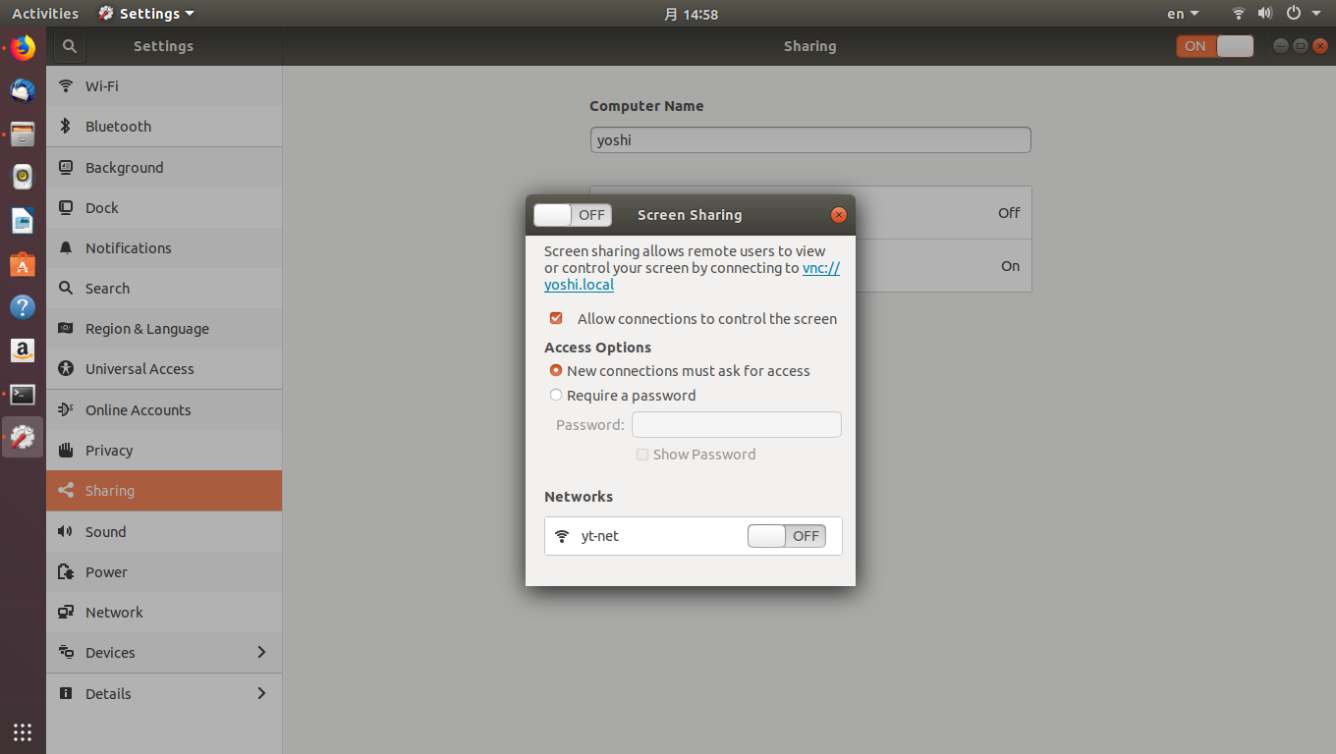The image size is (1336, 754).
Task: Go to Universal Access settings
Action: coord(164,369)
